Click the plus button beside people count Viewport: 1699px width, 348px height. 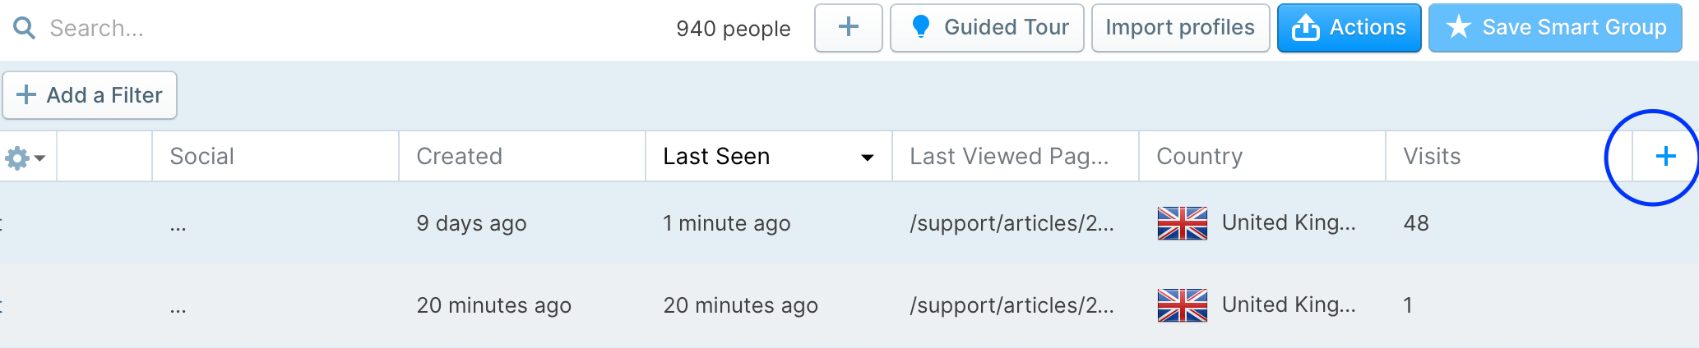(x=848, y=28)
